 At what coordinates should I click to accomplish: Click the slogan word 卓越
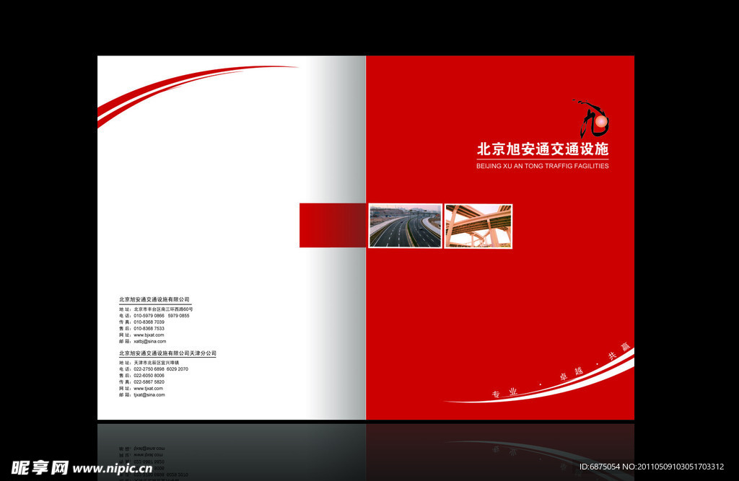[572, 374]
